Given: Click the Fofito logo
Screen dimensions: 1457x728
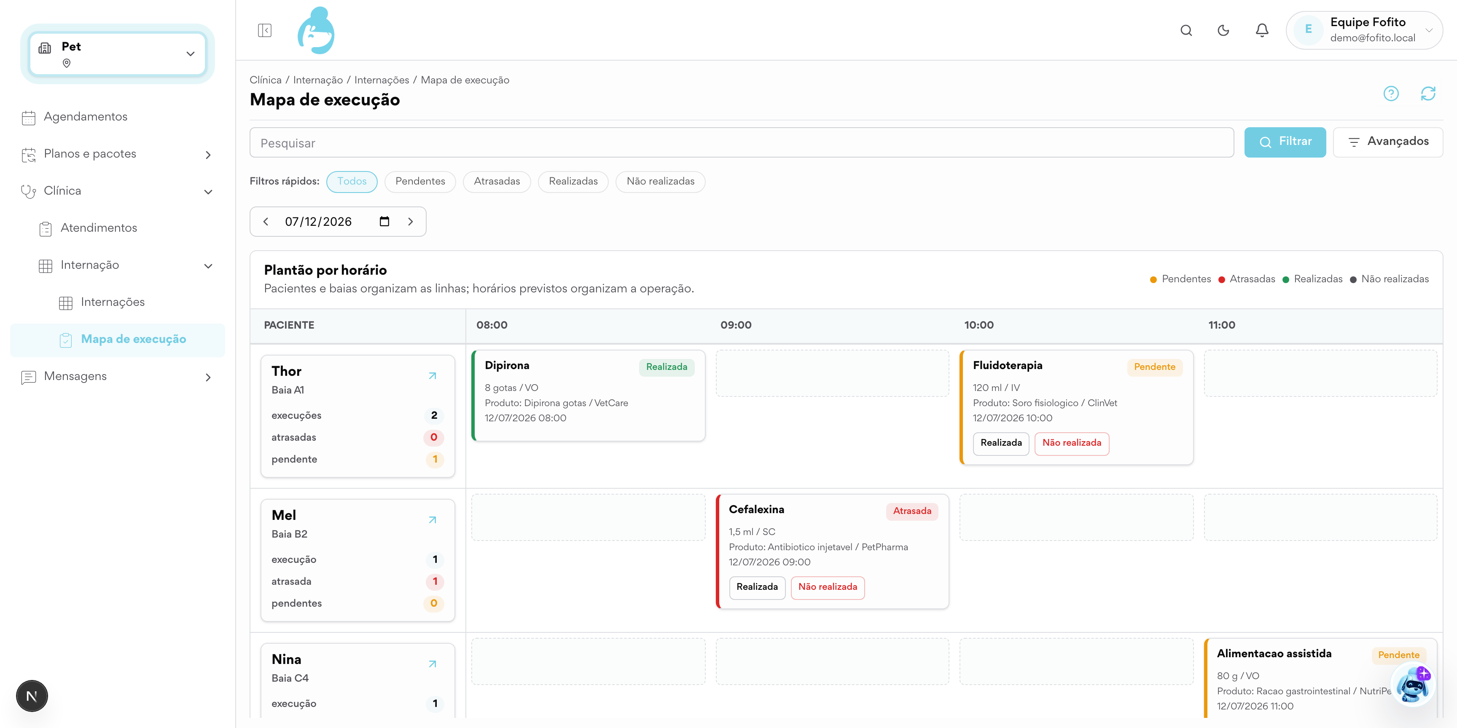Looking at the screenshot, I should 316,30.
